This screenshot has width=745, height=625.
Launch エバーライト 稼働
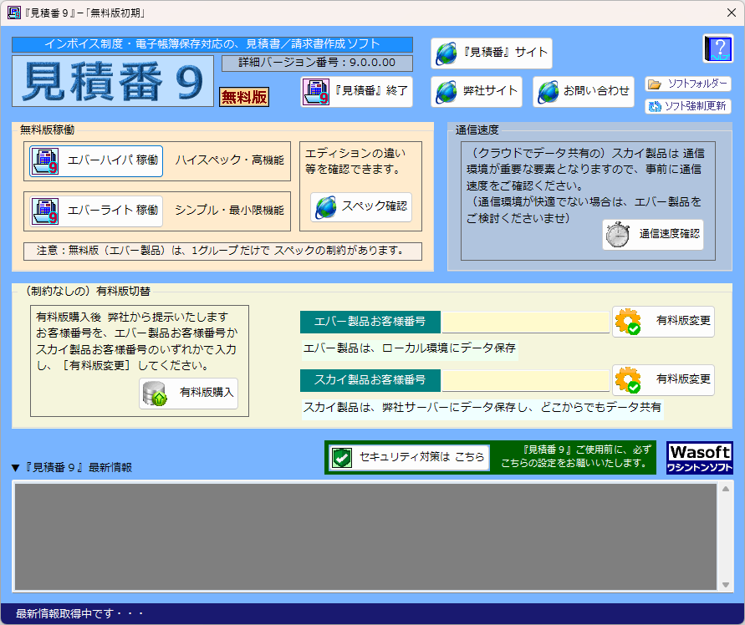[x=96, y=211]
